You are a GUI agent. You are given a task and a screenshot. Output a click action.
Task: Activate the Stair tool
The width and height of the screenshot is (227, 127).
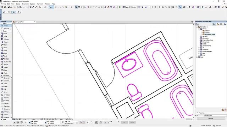pyautogui.click(x=6, y=50)
